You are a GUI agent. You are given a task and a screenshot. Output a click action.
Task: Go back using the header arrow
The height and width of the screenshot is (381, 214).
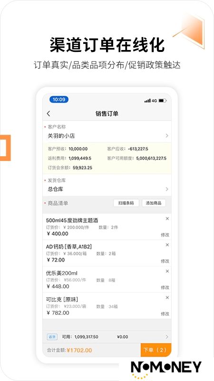point(49,113)
